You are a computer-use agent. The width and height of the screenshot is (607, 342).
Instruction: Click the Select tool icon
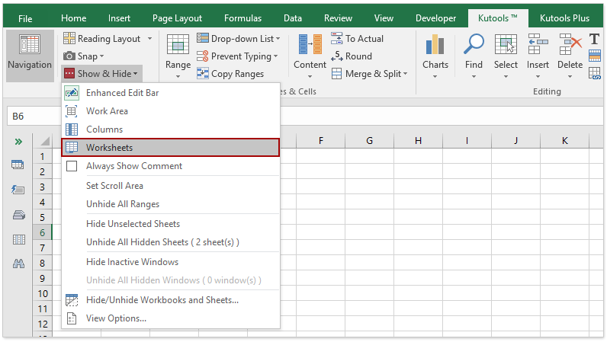pyautogui.click(x=506, y=44)
